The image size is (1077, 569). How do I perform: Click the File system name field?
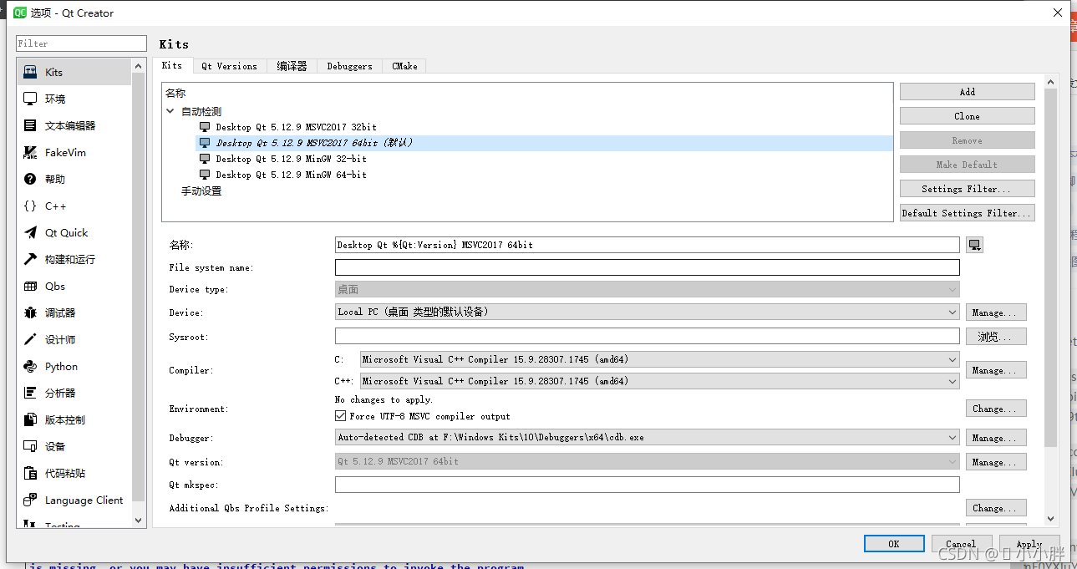(647, 267)
